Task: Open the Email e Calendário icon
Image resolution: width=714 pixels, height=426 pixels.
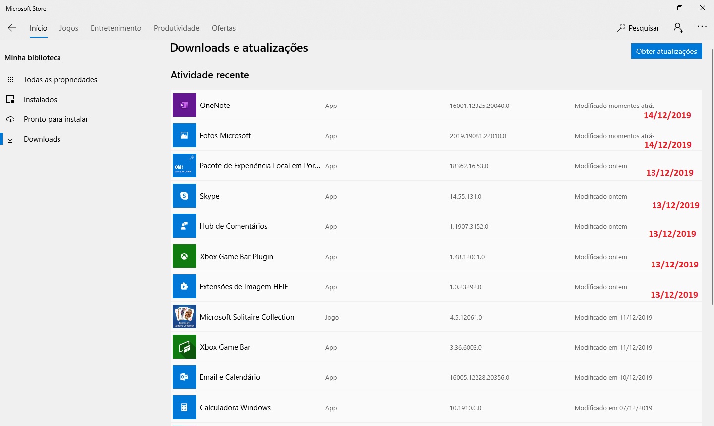Action: [184, 377]
